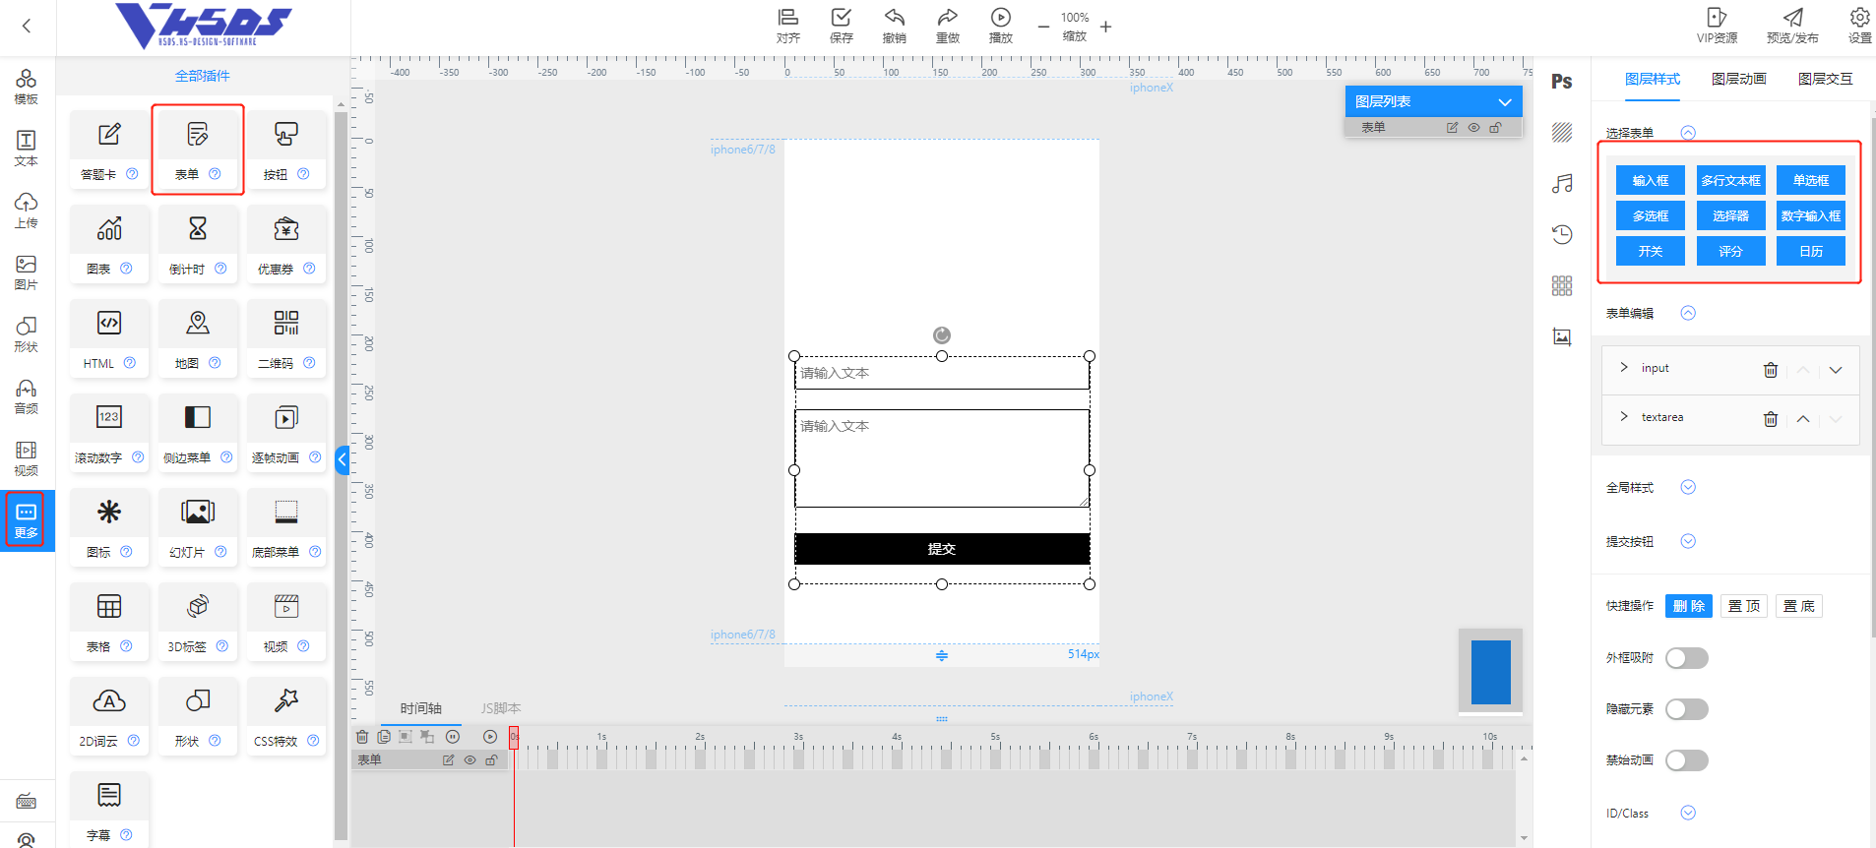Toggle visibility eye on timeline 表单 row
The height and width of the screenshot is (848, 1876).
pos(469,760)
